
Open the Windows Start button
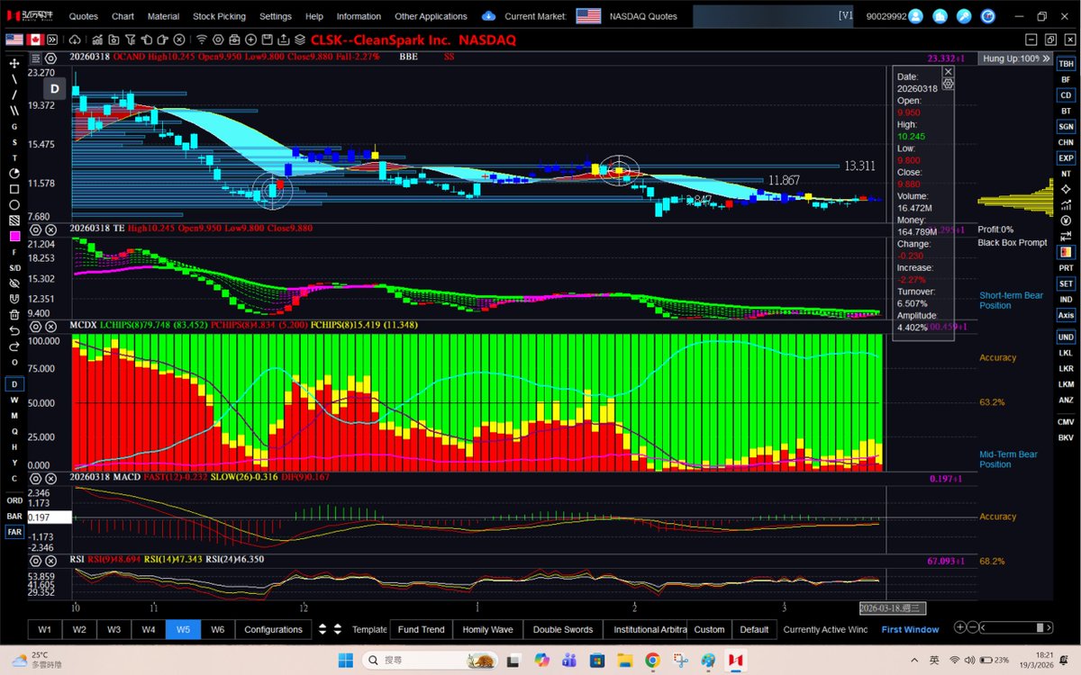tap(346, 660)
